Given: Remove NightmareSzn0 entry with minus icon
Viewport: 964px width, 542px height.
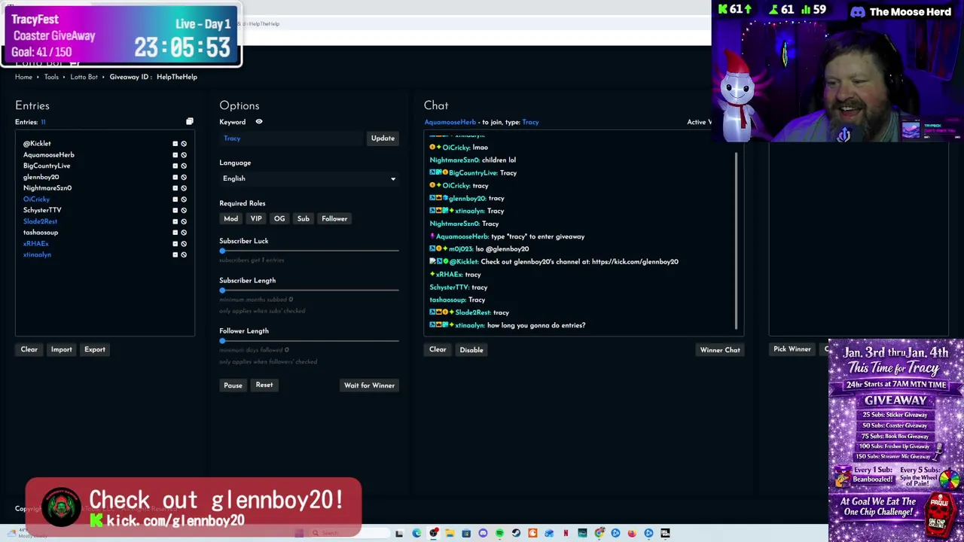Looking at the screenshot, I should [175, 188].
